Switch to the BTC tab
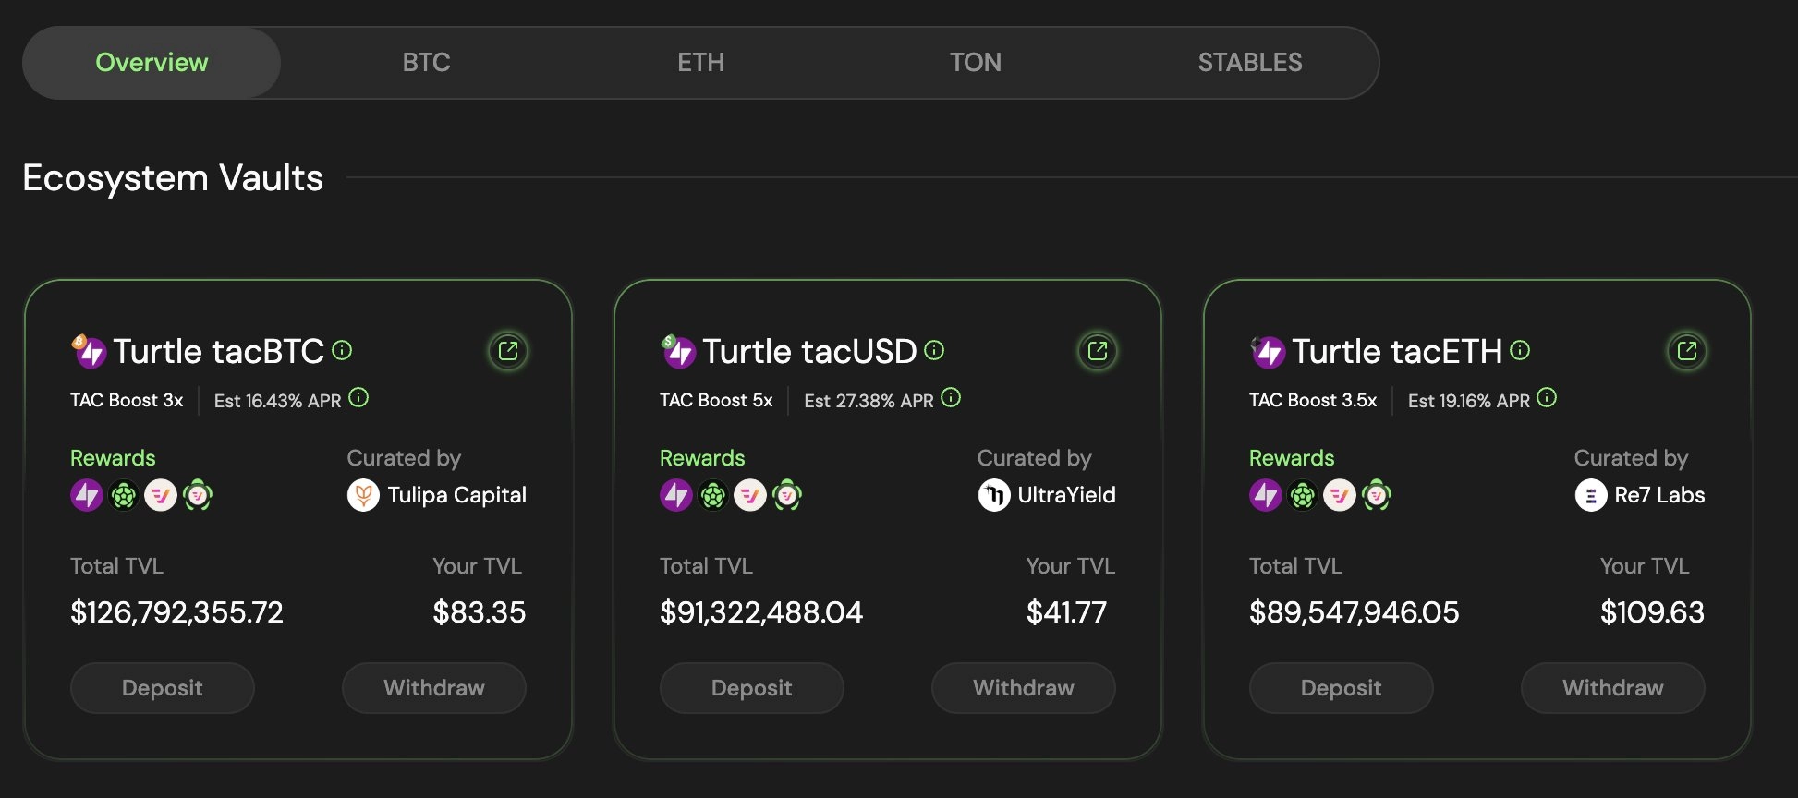Image resolution: width=1798 pixels, height=798 pixels. click(x=426, y=62)
